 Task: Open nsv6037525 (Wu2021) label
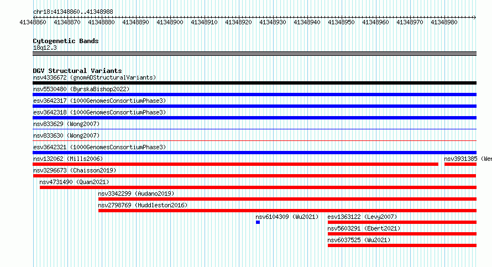(x=359, y=240)
